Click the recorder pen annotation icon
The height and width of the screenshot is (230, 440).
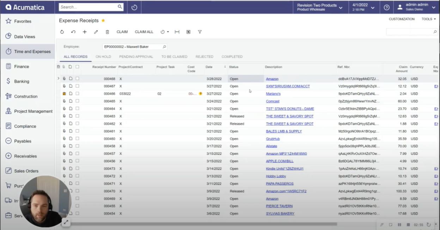pos(382,225)
